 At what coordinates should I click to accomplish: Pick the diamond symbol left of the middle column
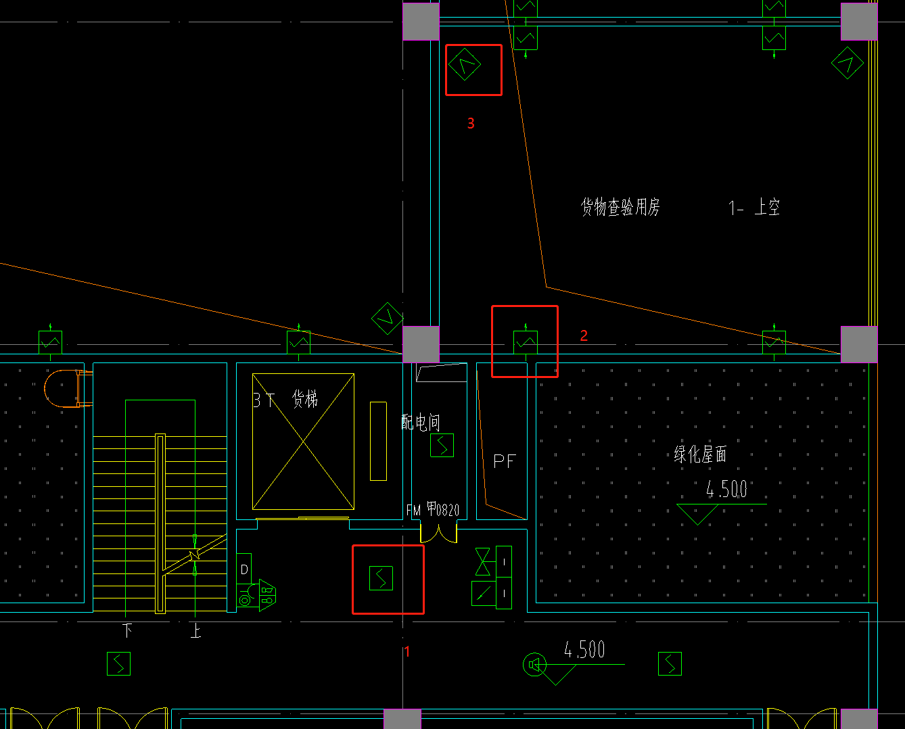click(388, 318)
